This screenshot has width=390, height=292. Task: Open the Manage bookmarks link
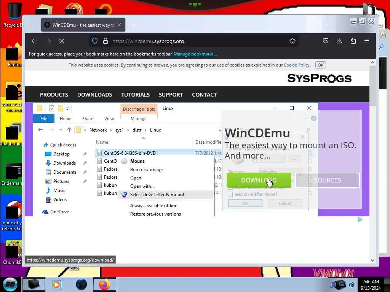pos(195,54)
